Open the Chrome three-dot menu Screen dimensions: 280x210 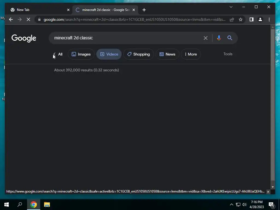click(x=269, y=19)
